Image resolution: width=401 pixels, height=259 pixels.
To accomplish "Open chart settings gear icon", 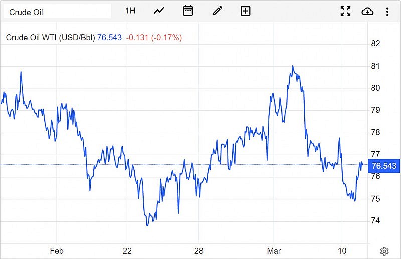I will tap(384, 251).
